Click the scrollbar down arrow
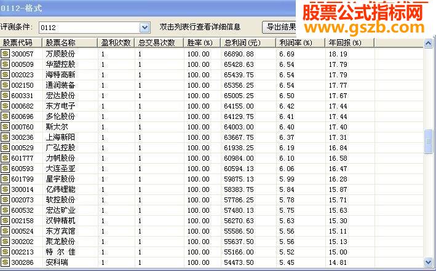Image resolution: width=436 pixels, height=271 pixels. [428, 262]
